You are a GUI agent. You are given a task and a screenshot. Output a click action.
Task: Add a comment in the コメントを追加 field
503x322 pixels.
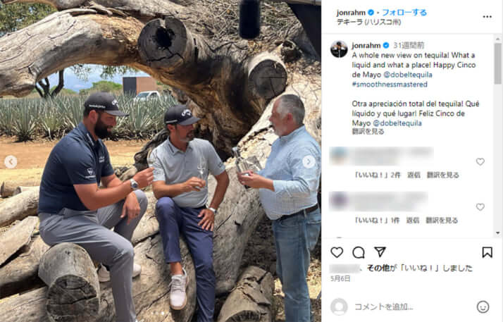tap(413, 307)
